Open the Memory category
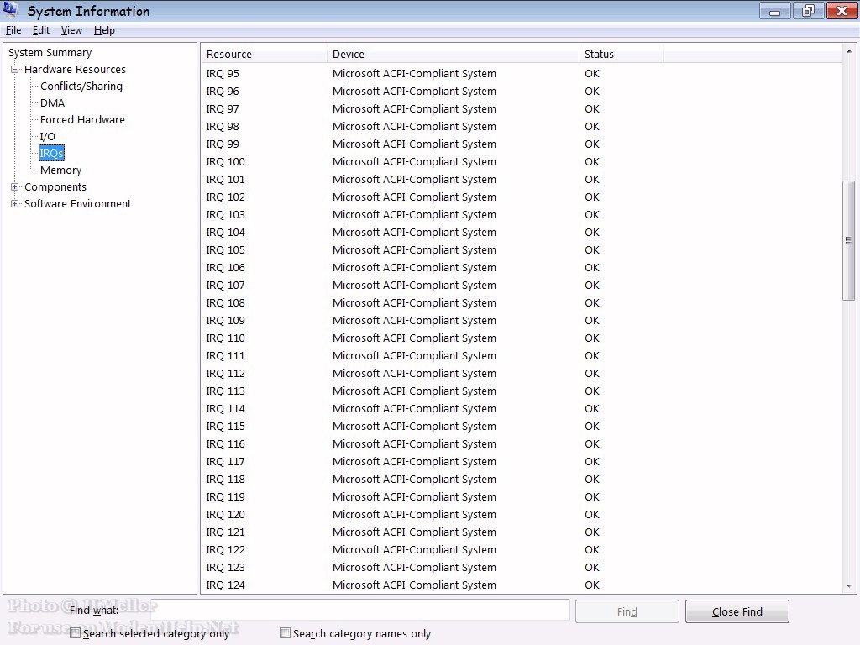Screen dimensions: 860x645 pyautogui.click(x=60, y=170)
